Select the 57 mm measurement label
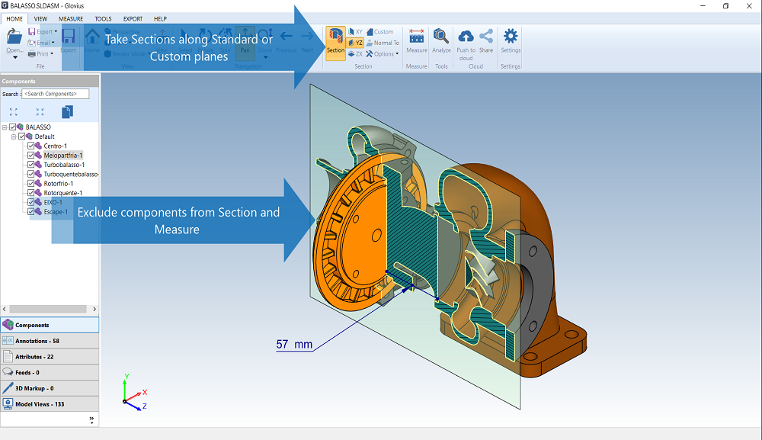762x440 pixels. coord(294,344)
